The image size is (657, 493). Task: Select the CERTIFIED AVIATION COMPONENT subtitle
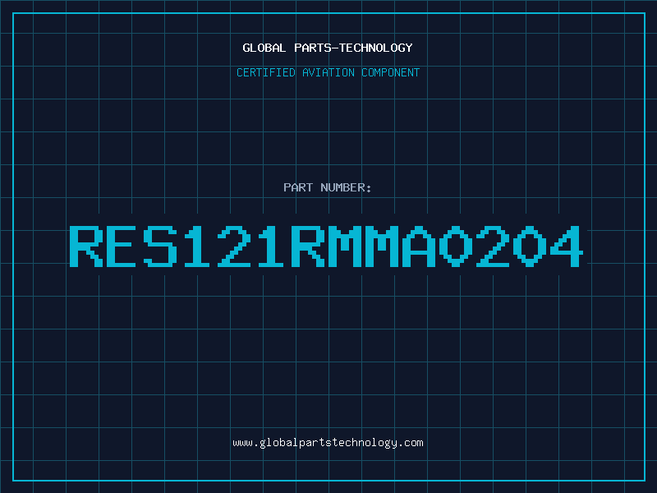(x=328, y=72)
